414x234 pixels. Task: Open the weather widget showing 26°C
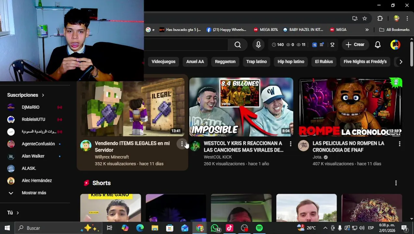click(307, 228)
